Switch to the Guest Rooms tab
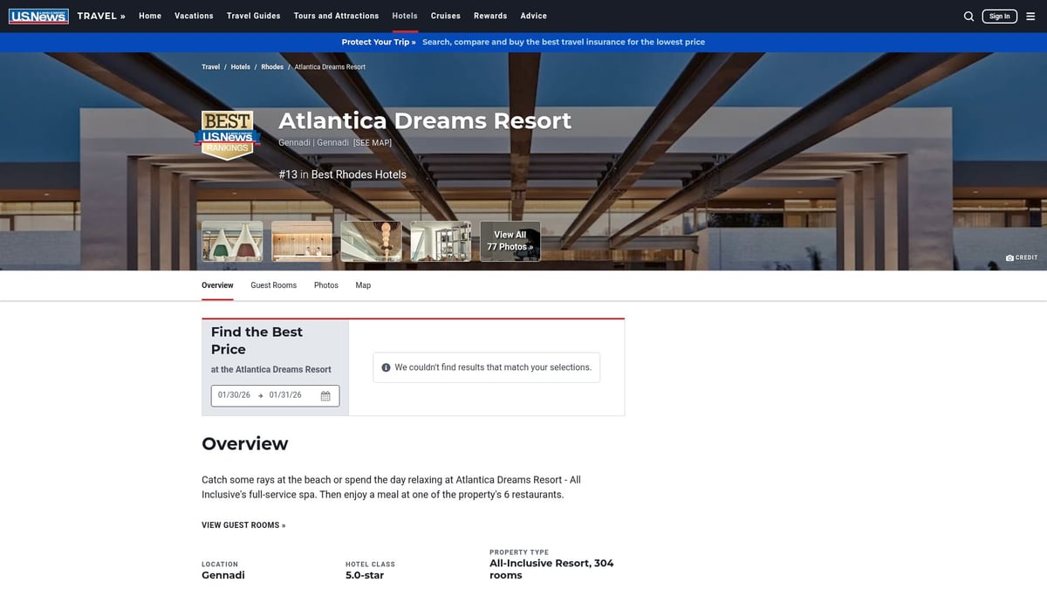 pos(273,285)
